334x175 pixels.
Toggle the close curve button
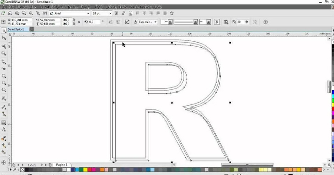coord(217,22)
